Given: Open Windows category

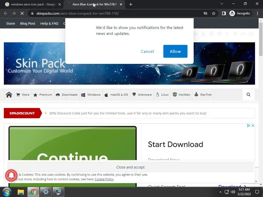Looking at the screenshot, I should click(91, 95).
